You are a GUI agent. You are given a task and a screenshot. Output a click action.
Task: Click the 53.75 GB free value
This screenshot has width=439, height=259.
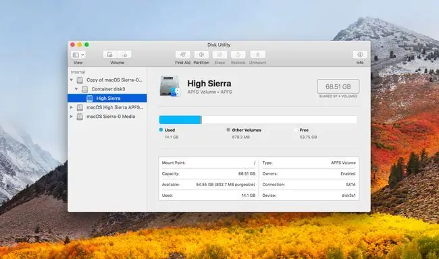click(308, 138)
